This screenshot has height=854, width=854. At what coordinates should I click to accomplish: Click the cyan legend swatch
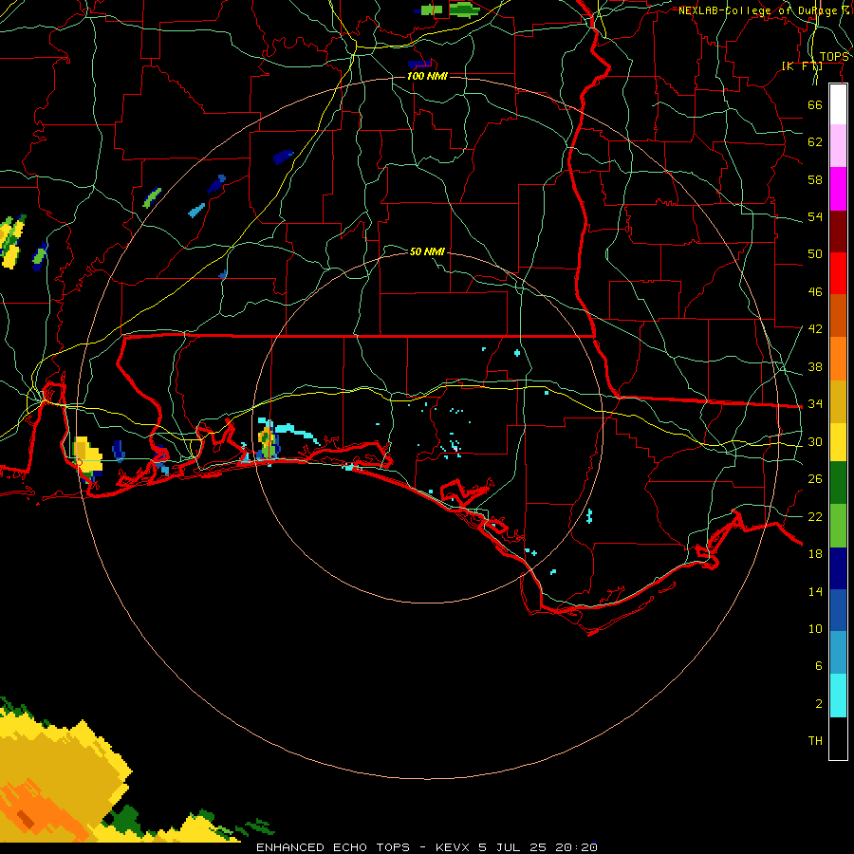[838, 696]
